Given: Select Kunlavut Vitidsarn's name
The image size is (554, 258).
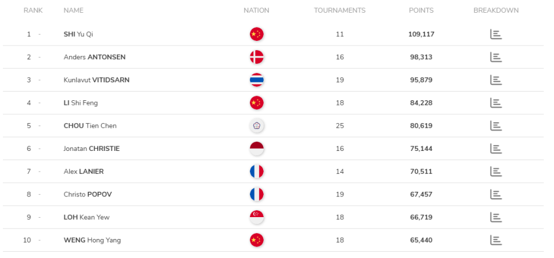Looking at the screenshot, I should click(x=96, y=80).
